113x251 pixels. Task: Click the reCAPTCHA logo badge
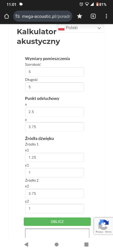click(104, 224)
